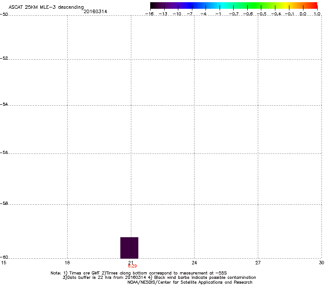
Task: Click the -0.6 label on the color scale
Action: pyautogui.click(x=248, y=14)
